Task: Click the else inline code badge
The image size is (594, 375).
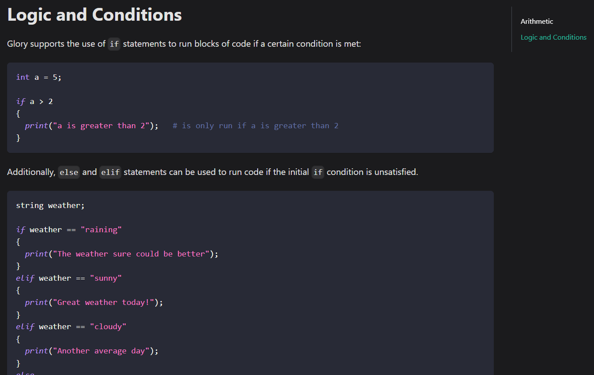Action: [x=69, y=172]
